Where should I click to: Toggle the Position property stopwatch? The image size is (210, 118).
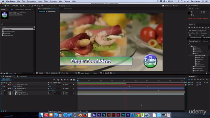point(14,90)
